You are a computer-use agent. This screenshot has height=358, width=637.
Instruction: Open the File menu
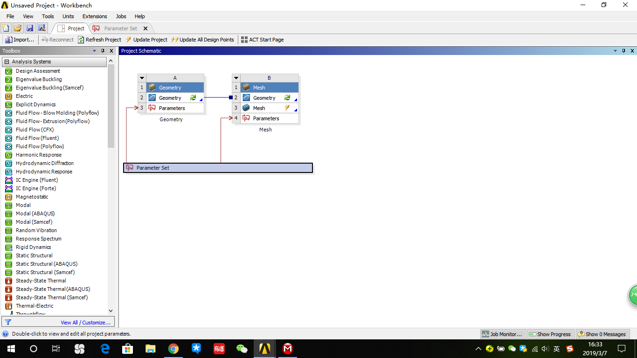(10, 16)
